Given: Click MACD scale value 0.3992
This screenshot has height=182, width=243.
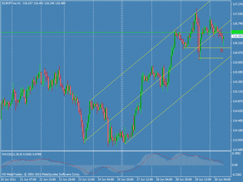Looking at the screenshot, I should (x=236, y=153).
